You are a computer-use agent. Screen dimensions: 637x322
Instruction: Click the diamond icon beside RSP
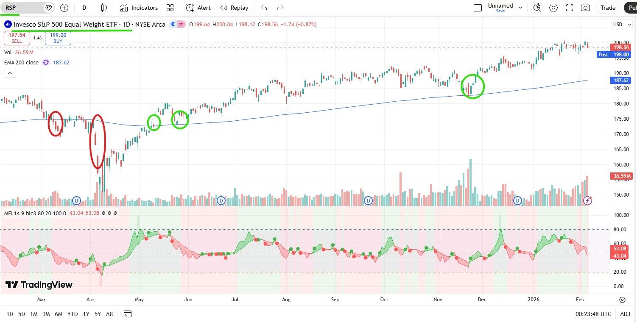point(49,8)
